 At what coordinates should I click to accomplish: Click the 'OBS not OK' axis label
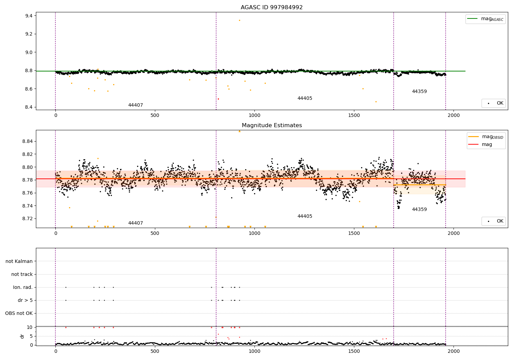point(19,313)
